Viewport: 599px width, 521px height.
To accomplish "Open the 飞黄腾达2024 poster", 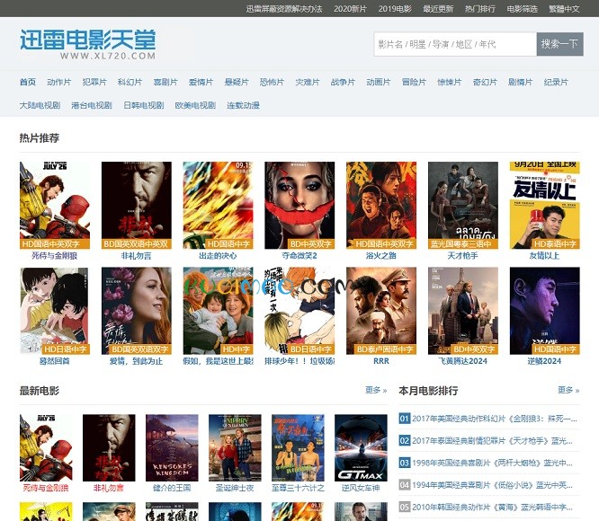I will tap(463, 311).
